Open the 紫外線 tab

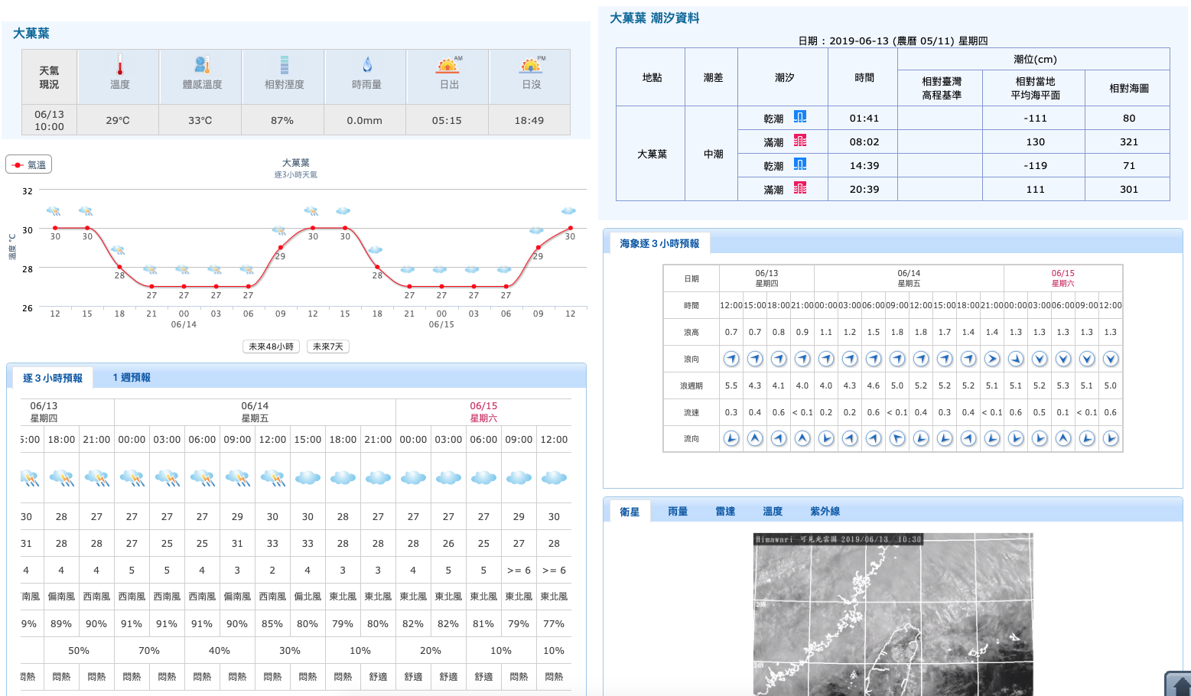[x=825, y=512]
